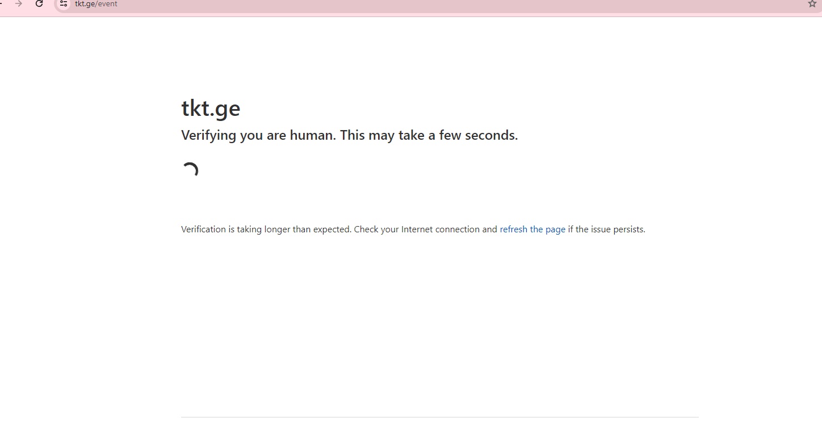Click the loading spinner below the heading
The height and width of the screenshot is (426, 822).
click(190, 170)
